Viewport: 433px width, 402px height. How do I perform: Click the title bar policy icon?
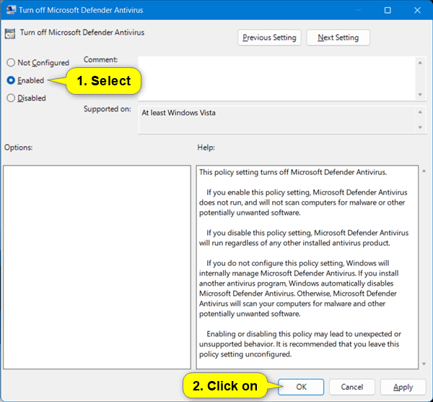(x=11, y=10)
